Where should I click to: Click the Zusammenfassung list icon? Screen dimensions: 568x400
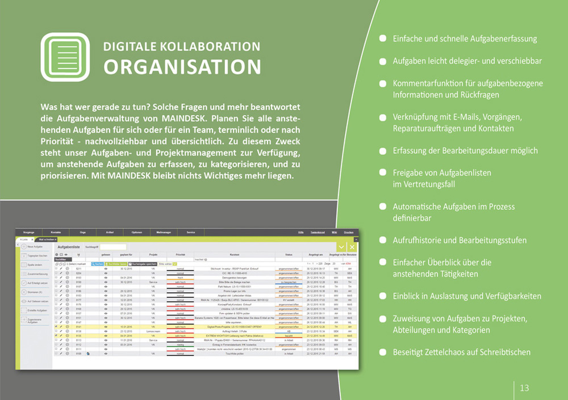[x=24, y=274]
